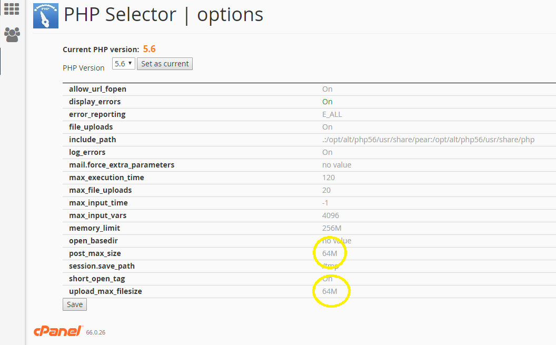The height and width of the screenshot is (345, 556).
Task: Edit the max_execution_time 120 value
Action: pos(328,178)
